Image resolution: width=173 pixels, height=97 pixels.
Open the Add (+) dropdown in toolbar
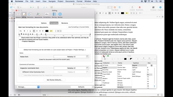pos(32,7)
